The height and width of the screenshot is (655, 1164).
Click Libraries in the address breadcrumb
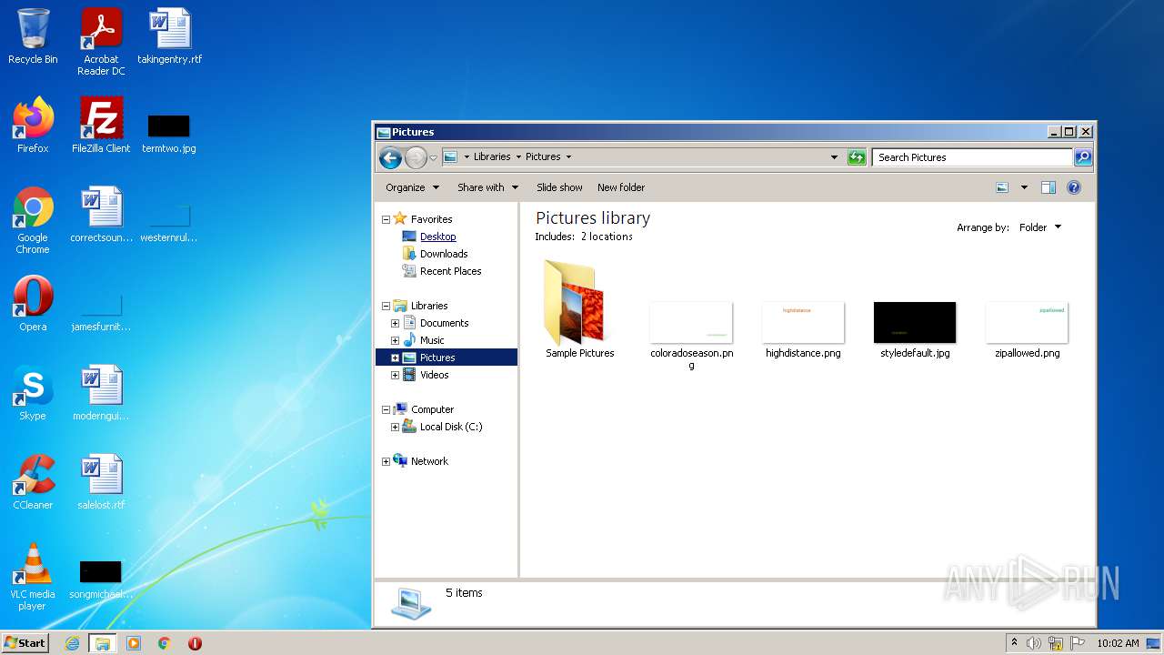point(492,157)
